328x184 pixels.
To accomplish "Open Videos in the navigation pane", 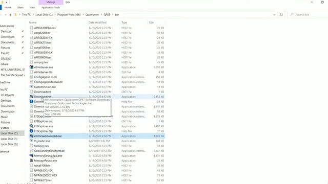I will click(5, 128).
